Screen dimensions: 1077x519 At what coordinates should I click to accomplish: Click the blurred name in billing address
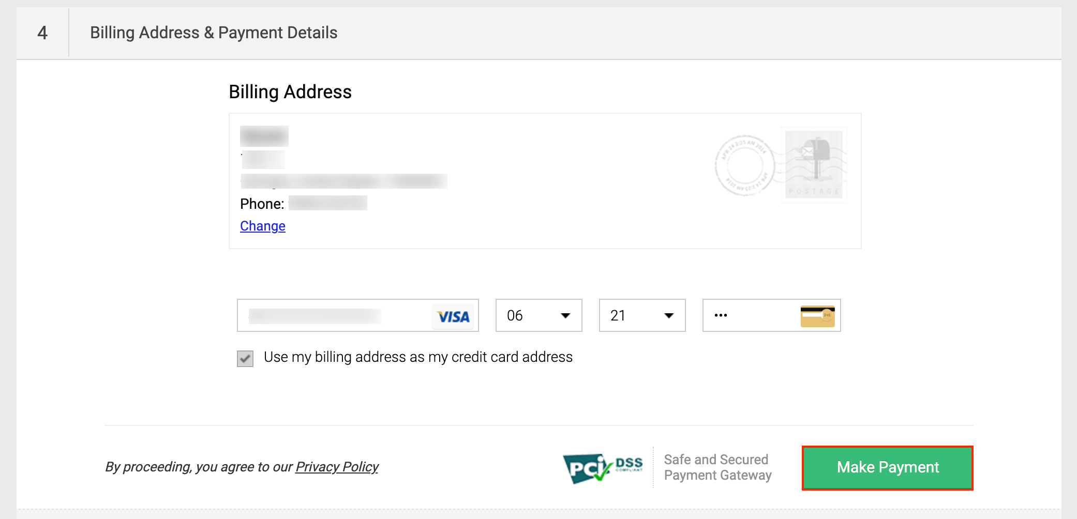(x=264, y=136)
